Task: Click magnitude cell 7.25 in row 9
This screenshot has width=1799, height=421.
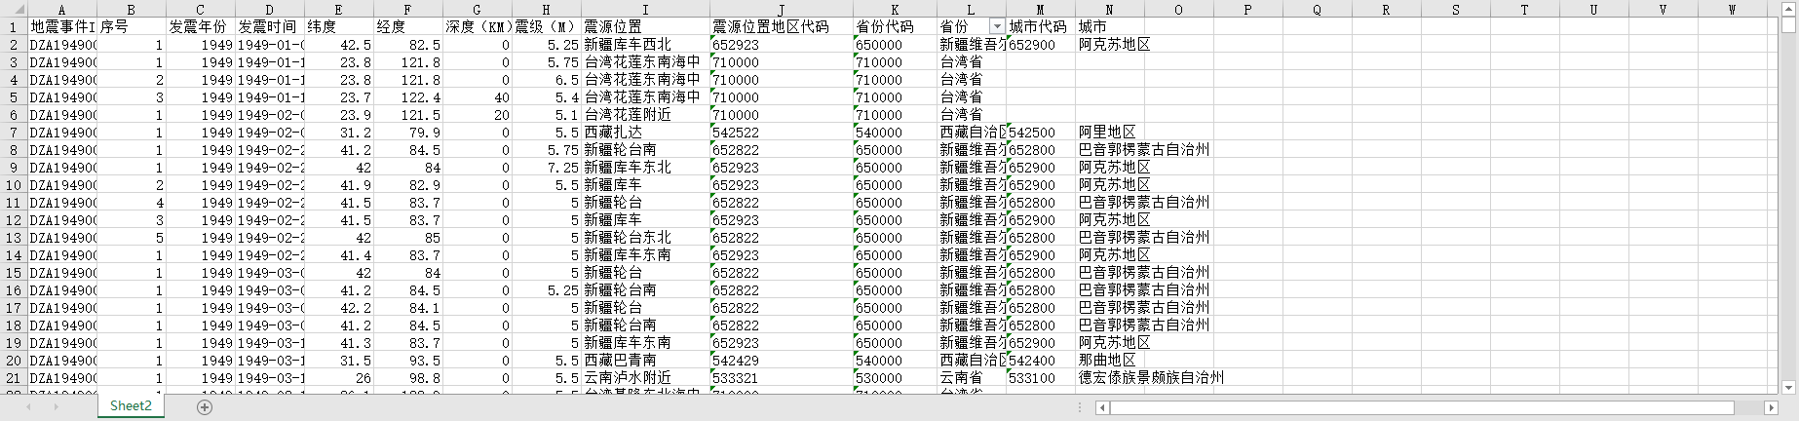Action: tap(547, 167)
